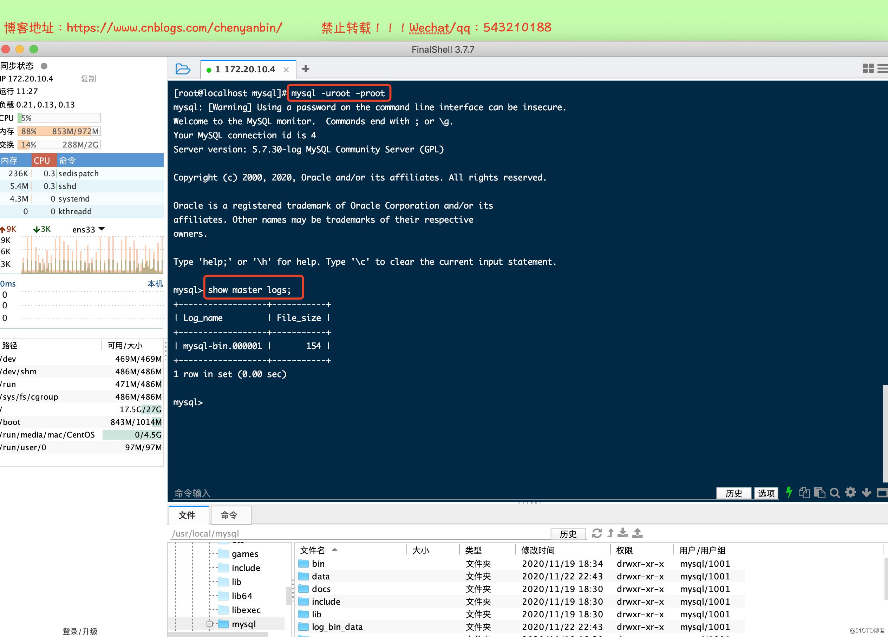Open the connection manager folder icon
Image resolution: width=888 pixels, height=637 pixels.
[183, 69]
